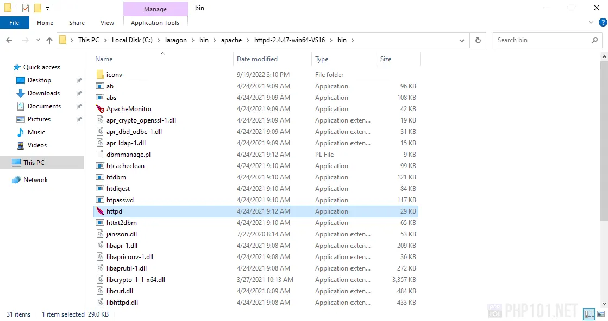
Task: Open the File menu
Action: coord(14,23)
